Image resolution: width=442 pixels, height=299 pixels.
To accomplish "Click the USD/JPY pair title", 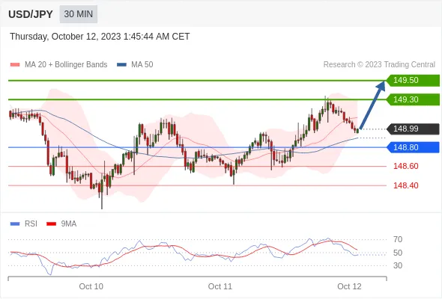I will [x=31, y=14].
